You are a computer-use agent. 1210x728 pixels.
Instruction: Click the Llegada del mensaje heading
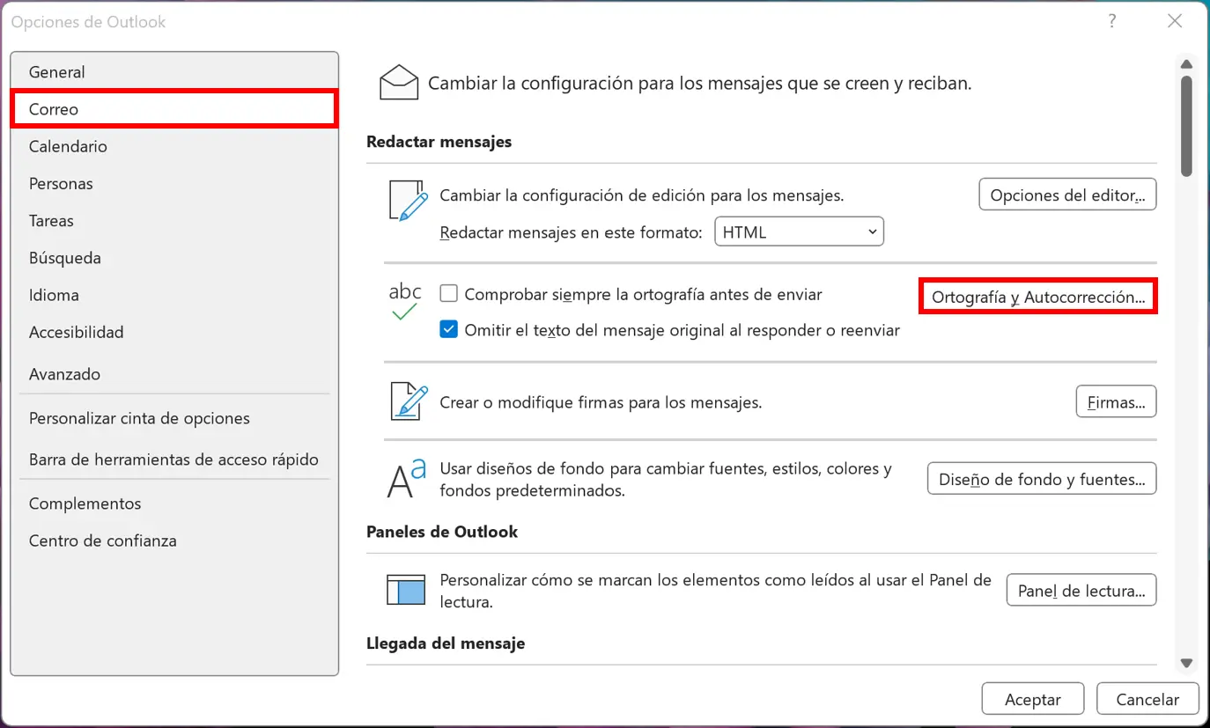pos(446,643)
